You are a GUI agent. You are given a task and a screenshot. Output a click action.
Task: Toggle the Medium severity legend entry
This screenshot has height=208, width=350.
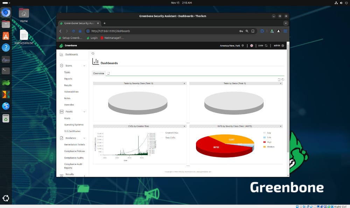click(270, 147)
